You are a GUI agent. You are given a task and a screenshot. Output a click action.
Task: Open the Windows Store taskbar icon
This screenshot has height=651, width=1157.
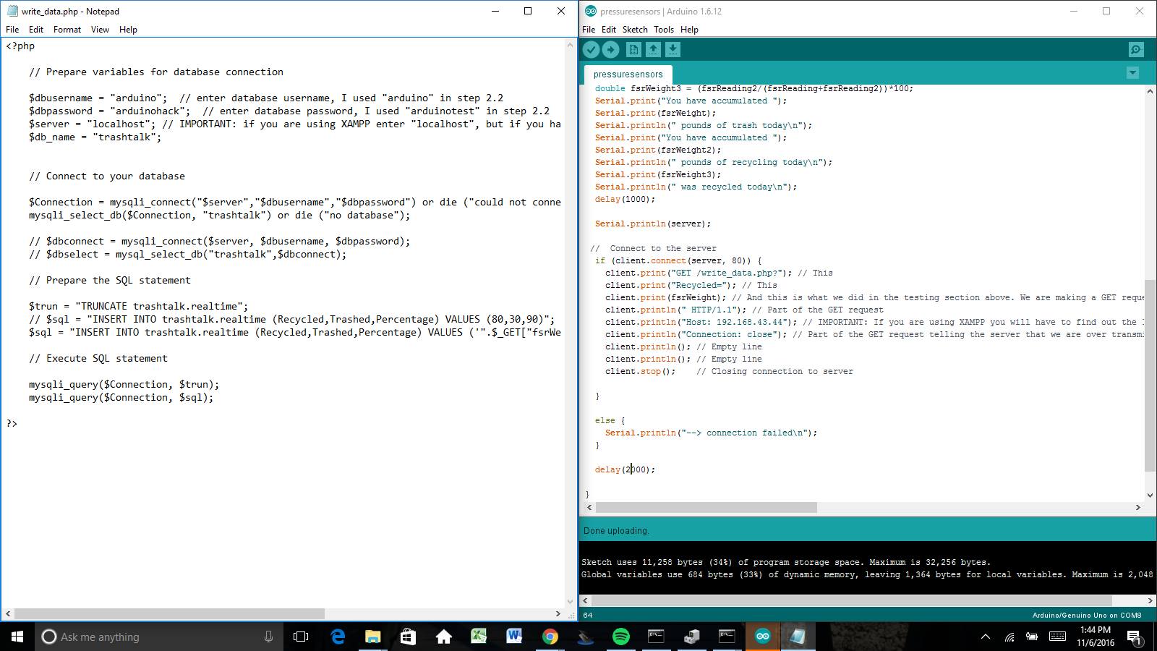pos(408,637)
